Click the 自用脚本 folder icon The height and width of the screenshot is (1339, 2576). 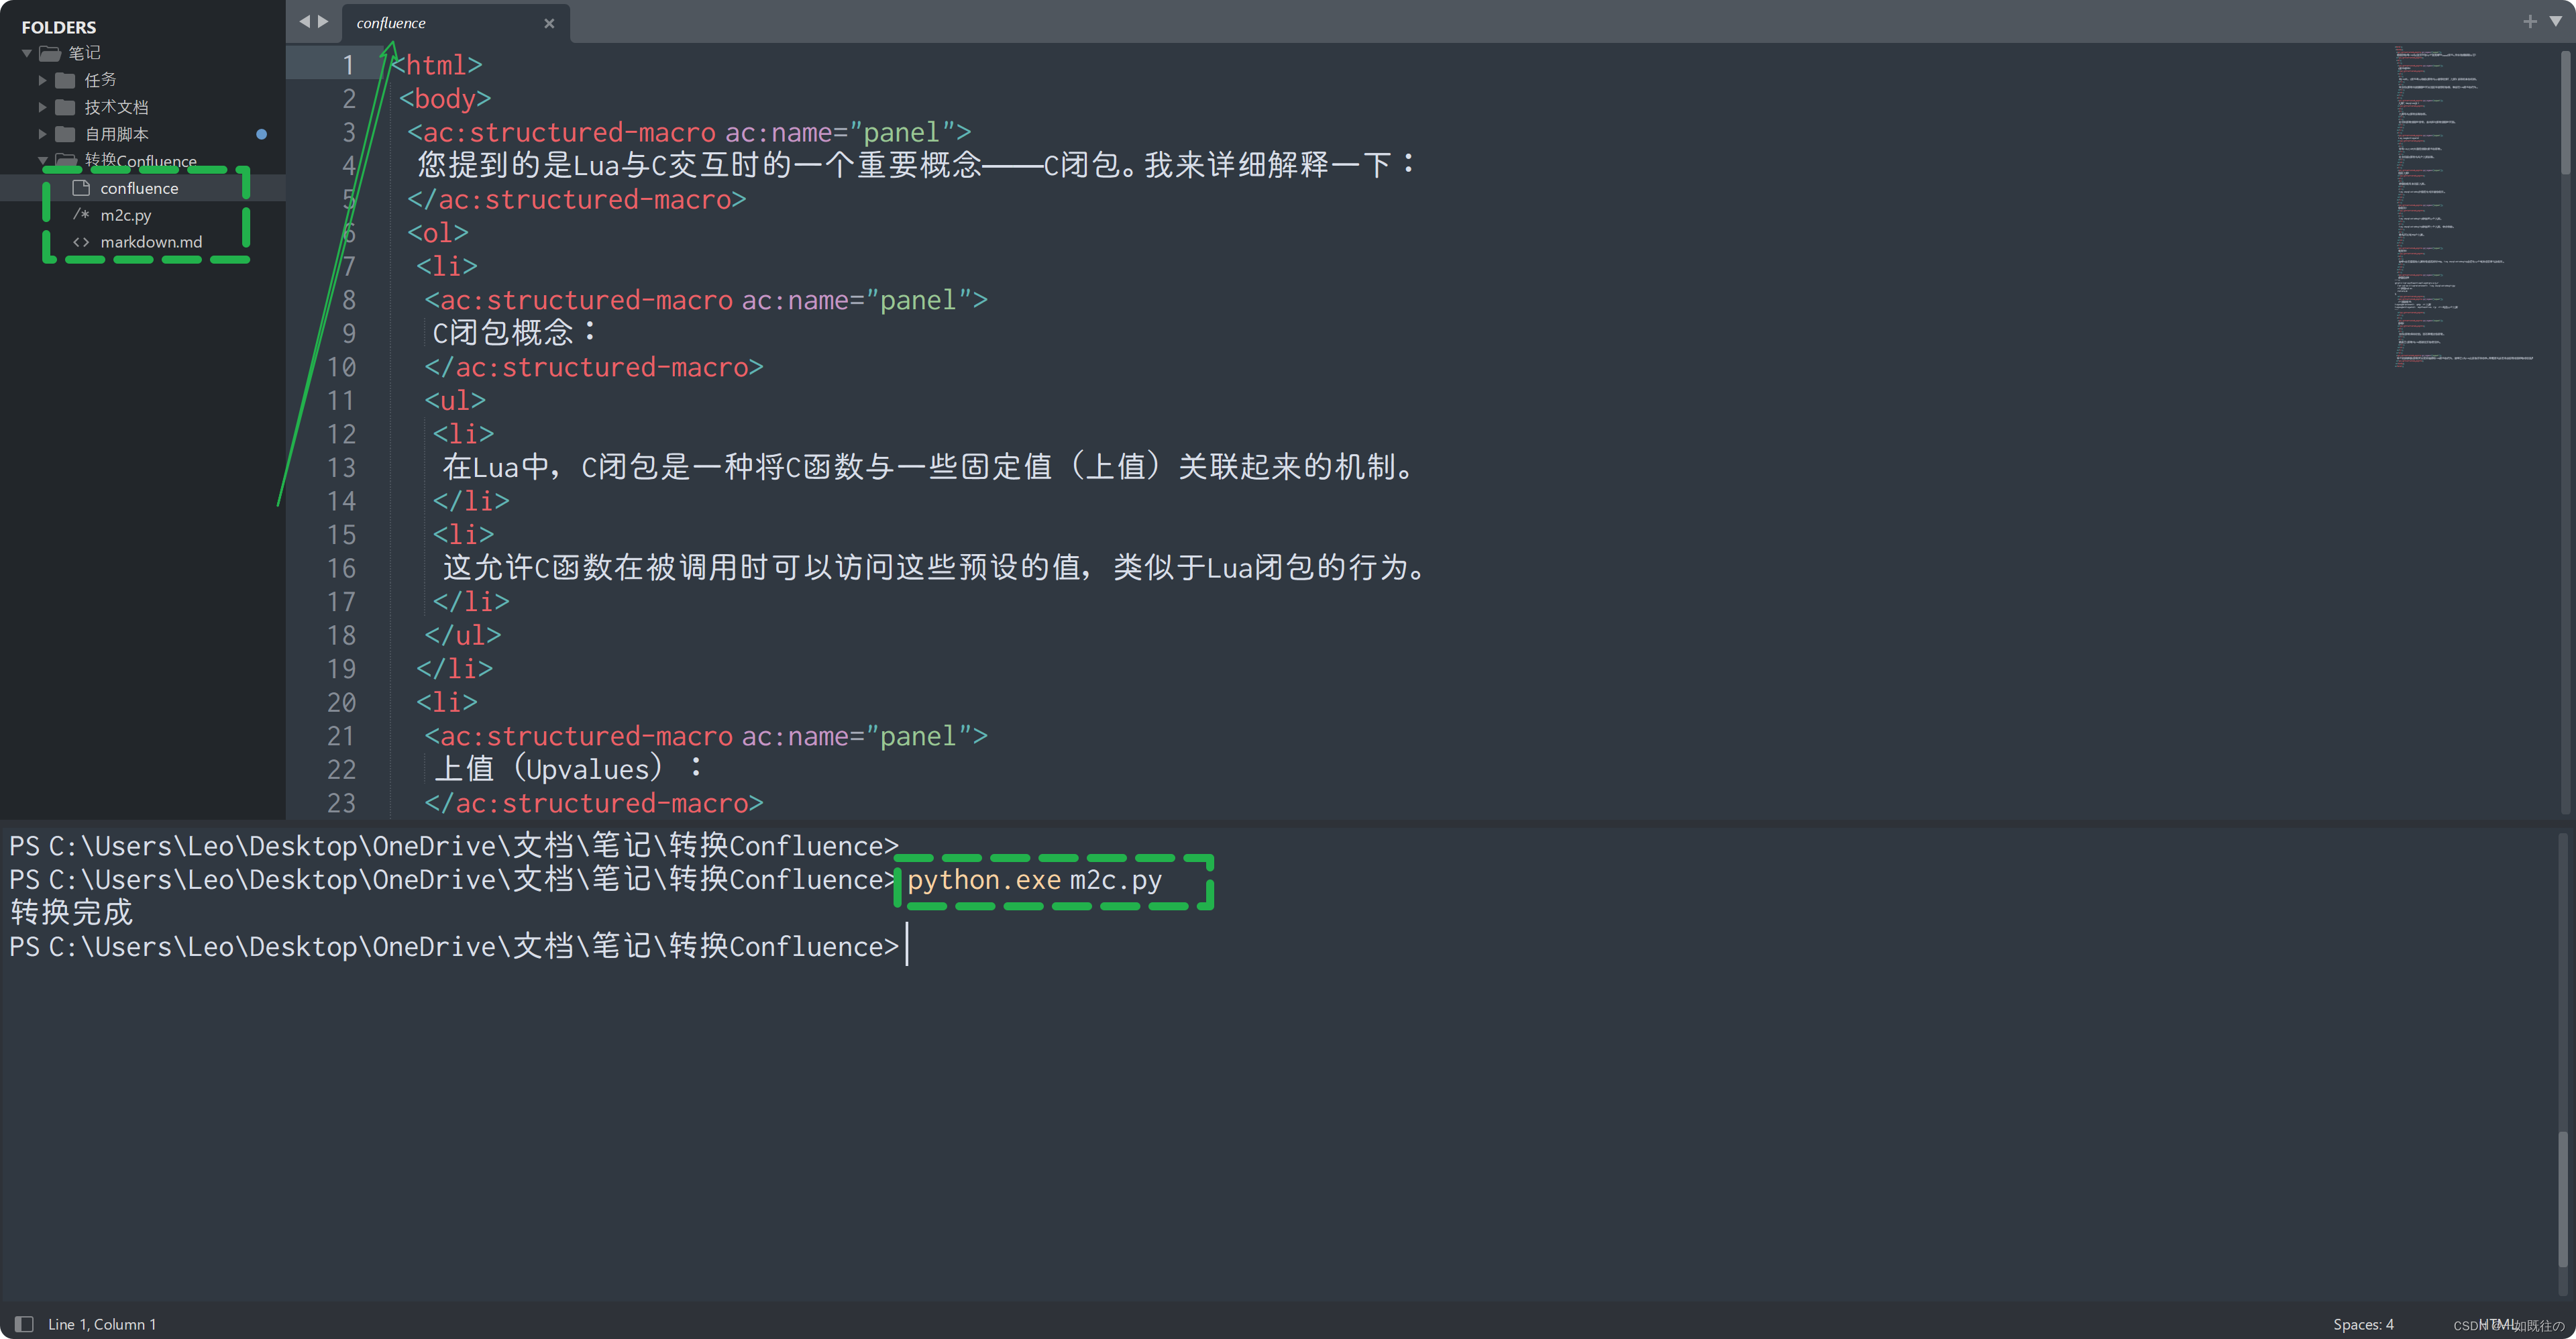(66, 134)
